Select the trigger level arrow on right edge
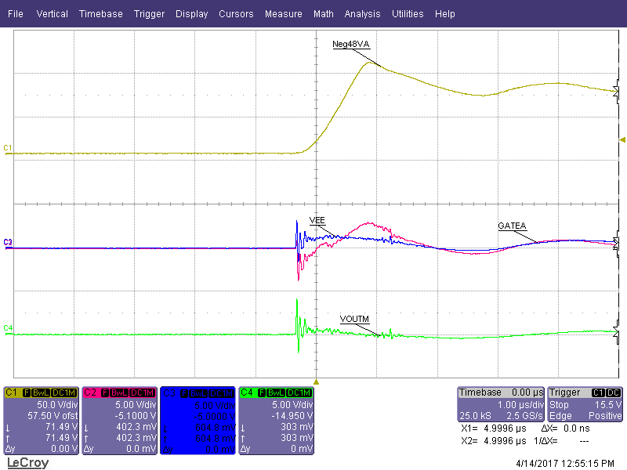The width and height of the screenshot is (627, 470). (x=622, y=139)
